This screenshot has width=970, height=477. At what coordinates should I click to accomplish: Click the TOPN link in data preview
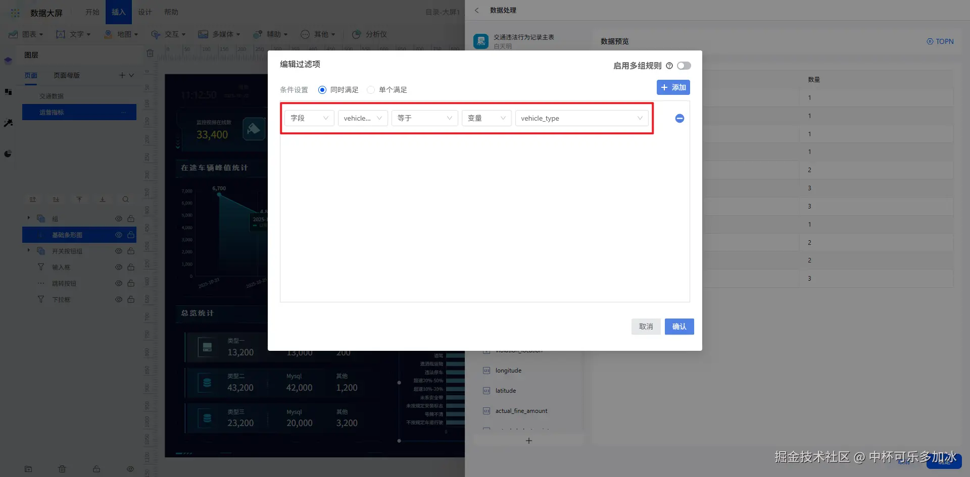click(940, 41)
